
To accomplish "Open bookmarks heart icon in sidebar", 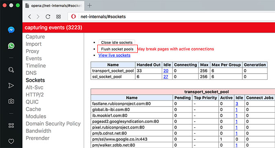I will pos(11,141).
